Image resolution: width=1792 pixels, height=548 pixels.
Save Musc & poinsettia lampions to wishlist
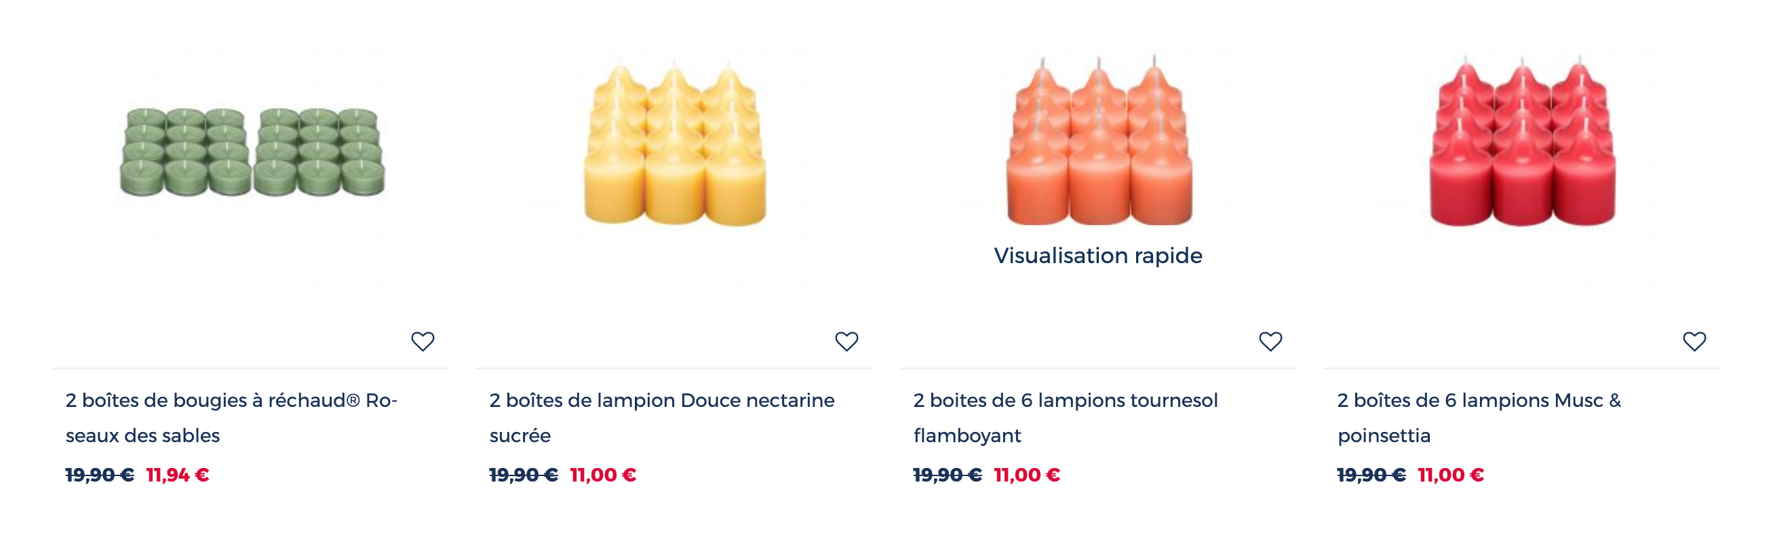[x=1694, y=341]
